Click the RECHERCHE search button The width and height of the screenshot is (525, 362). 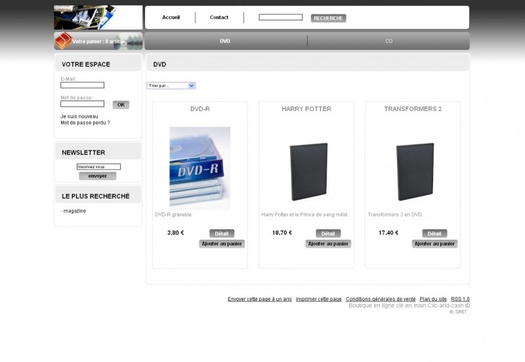pyautogui.click(x=328, y=18)
